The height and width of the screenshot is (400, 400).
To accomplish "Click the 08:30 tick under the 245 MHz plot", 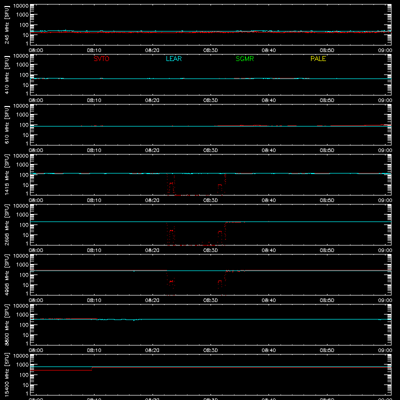I will click(210, 50).
